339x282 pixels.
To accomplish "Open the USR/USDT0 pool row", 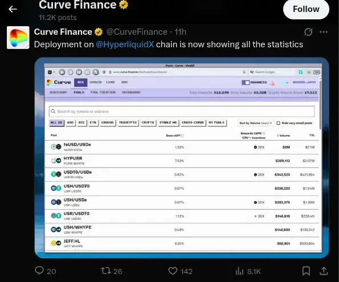I will coord(182,216).
